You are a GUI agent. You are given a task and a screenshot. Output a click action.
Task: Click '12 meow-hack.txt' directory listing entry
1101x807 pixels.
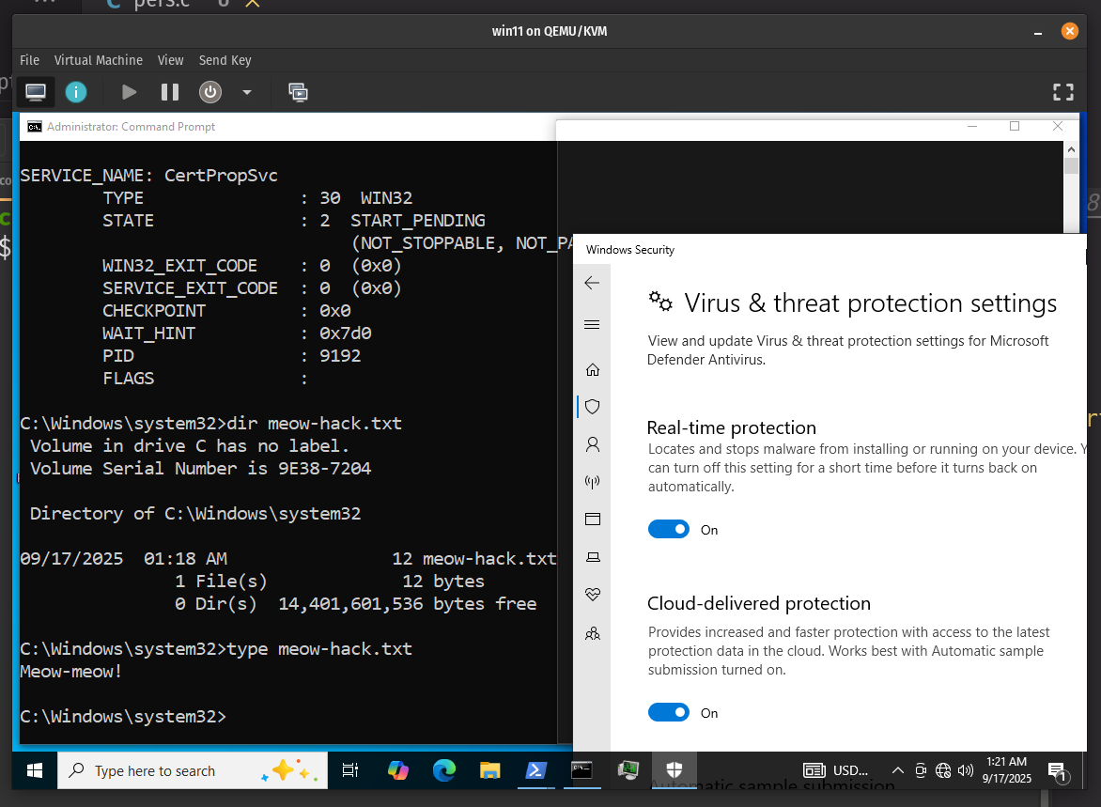point(474,559)
